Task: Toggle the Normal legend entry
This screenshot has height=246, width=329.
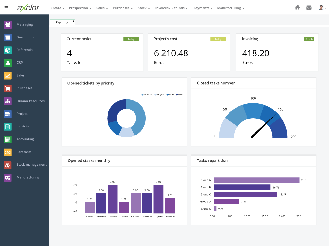Action: click(147, 95)
